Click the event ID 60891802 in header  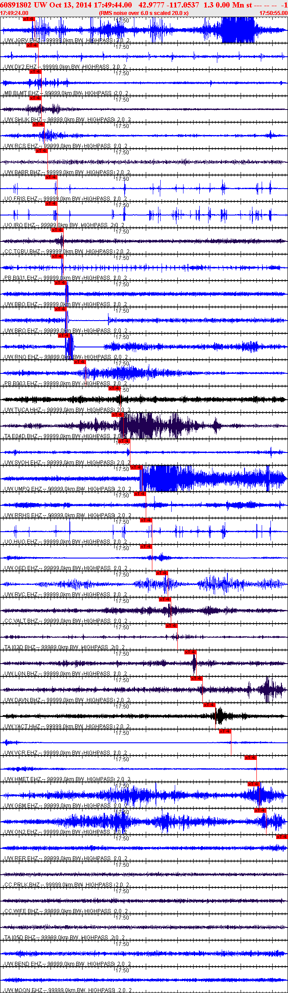[x=16, y=5]
